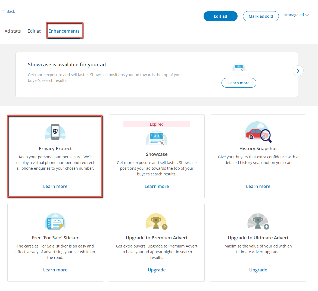Click Upgrade under Premium Advert
The width and height of the screenshot is (318, 291).
[x=157, y=270]
